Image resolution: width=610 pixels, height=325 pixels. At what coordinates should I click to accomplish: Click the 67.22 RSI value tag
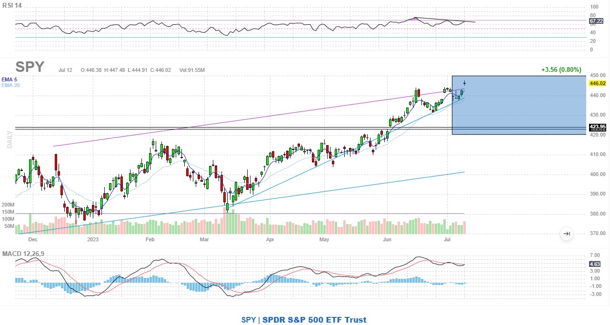tap(596, 21)
